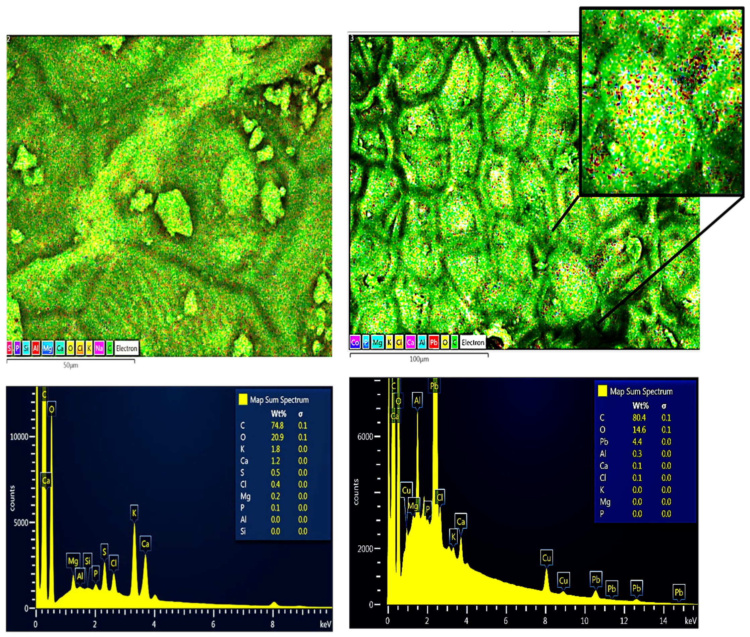This screenshot has height=637, width=750.
Task: Click the 10000 counts axis label in left spectrum
Action: (19, 437)
